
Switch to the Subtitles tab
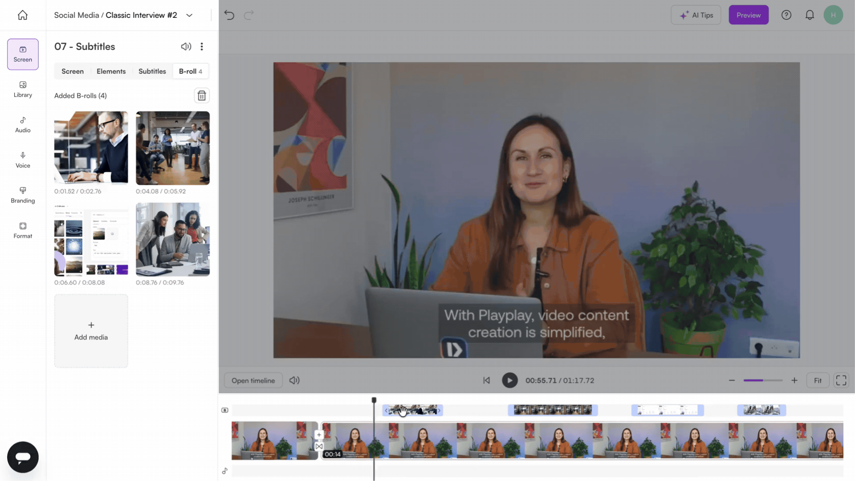[x=152, y=71]
